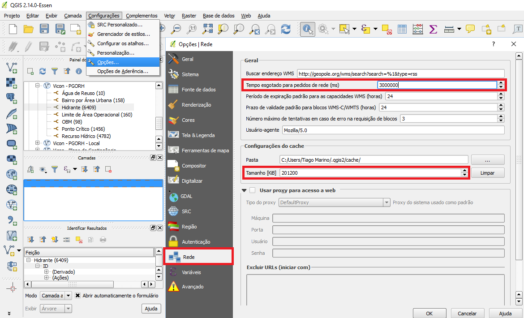Click the Sum statistics icon
524x318 pixels.
(433, 29)
